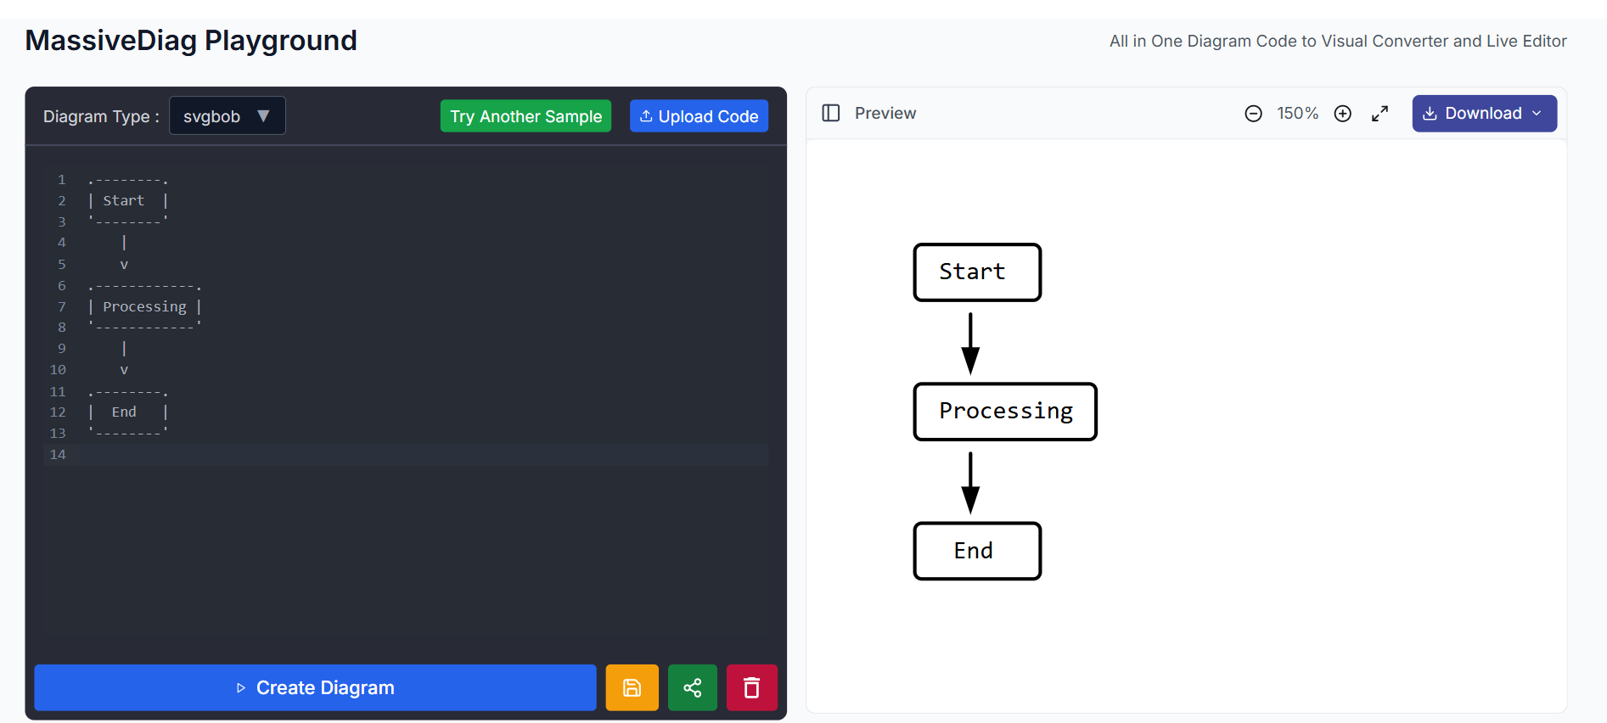Viewport: 1607px width, 723px height.
Task: Click the 150% zoom level value
Action: pyautogui.click(x=1297, y=114)
